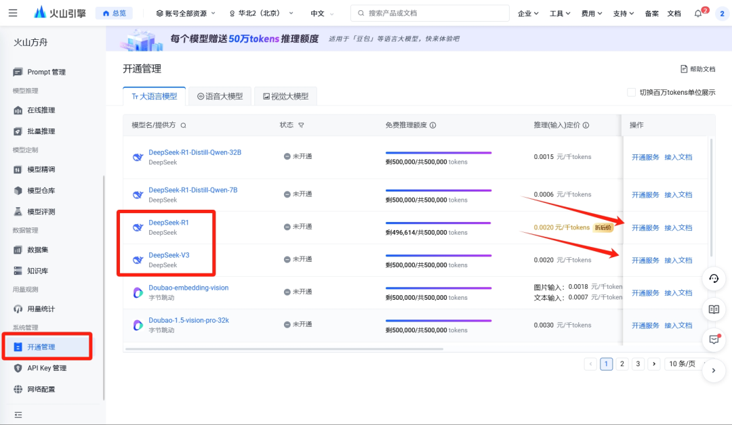Viewport: 732px width, 425px height.
Task: Switch to the 视觉大模型 tab
Action: pos(285,95)
